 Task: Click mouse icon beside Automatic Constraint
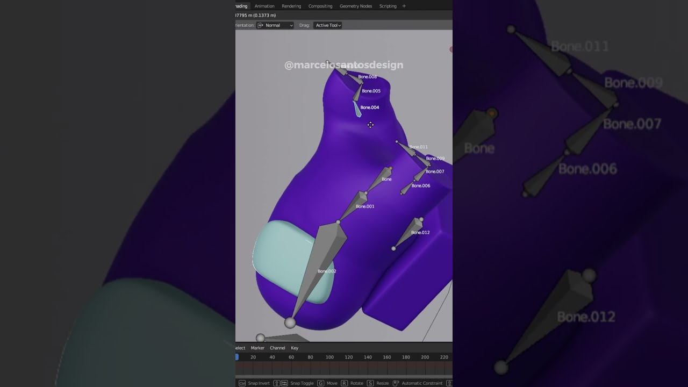tap(396, 383)
